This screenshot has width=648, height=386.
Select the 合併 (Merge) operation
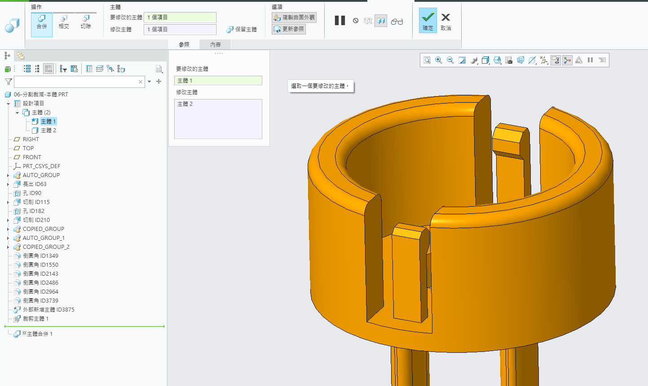[x=42, y=22]
